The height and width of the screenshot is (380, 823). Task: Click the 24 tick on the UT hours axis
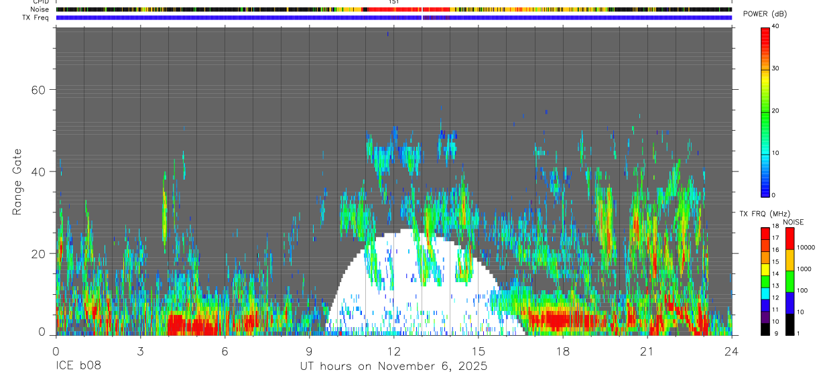[732, 351]
